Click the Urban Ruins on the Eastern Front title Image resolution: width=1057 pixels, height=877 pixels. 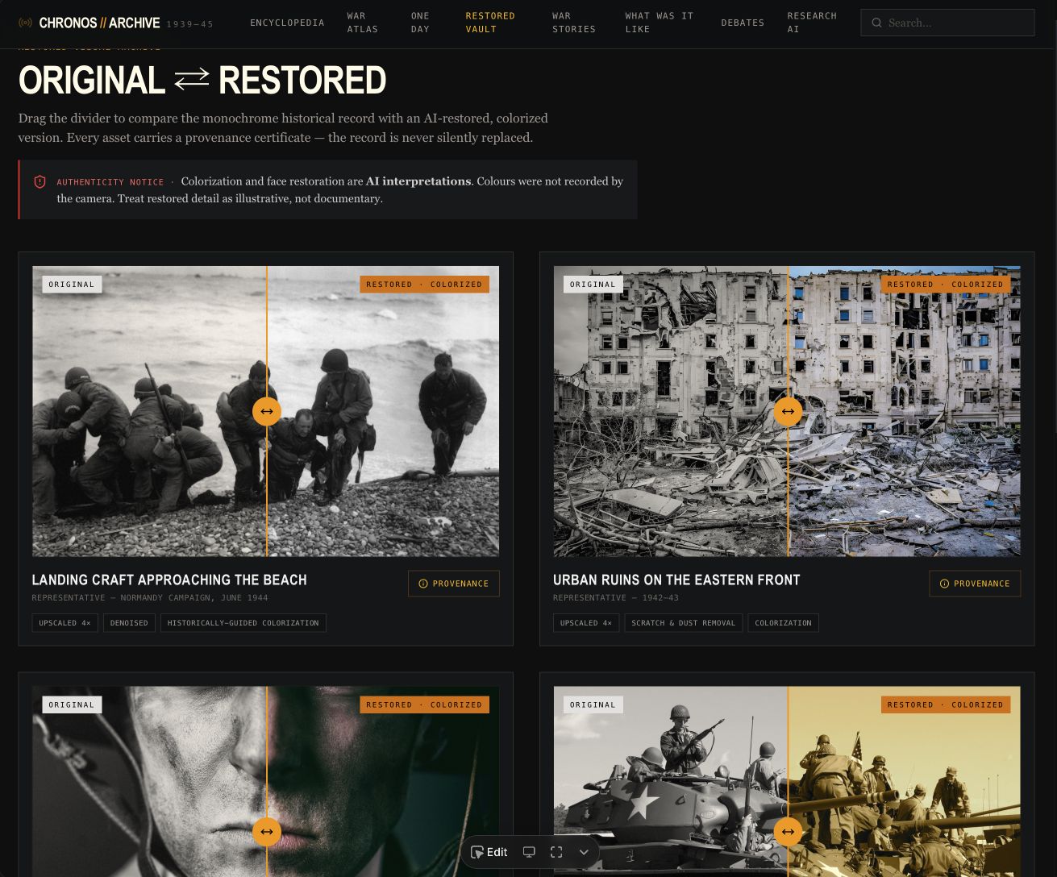[676, 580]
